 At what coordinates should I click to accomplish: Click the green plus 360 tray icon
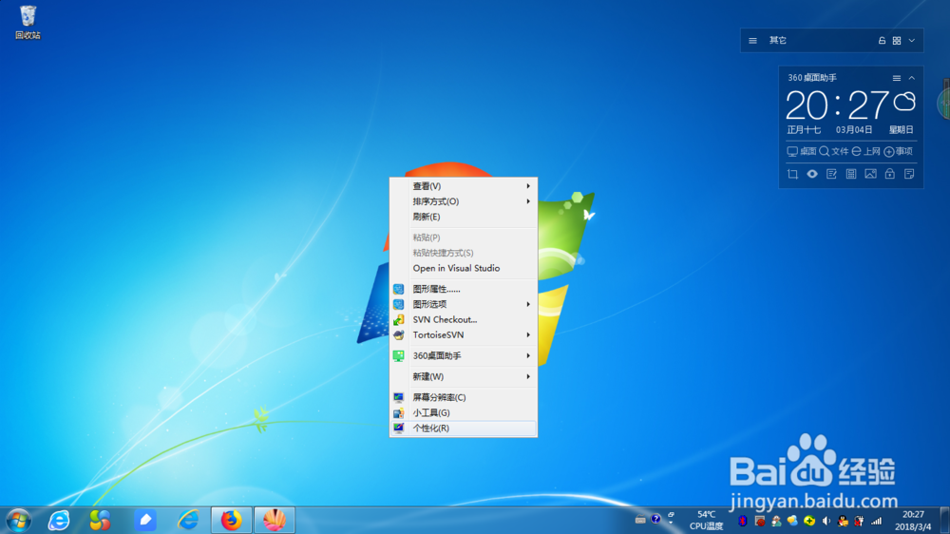pos(808,521)
